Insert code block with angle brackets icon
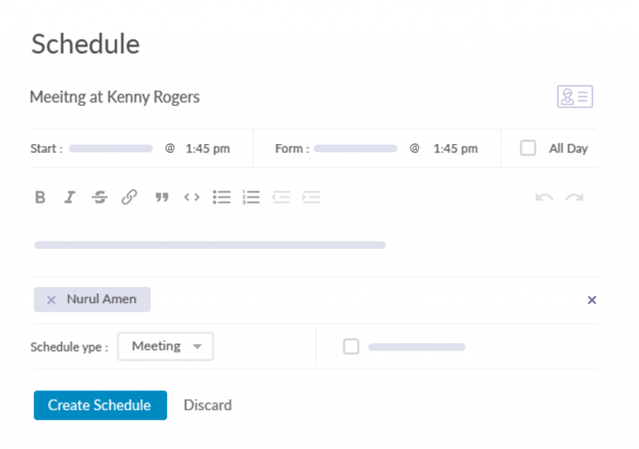The width and height of the screenshot is (639, 449). coord(192,198)
